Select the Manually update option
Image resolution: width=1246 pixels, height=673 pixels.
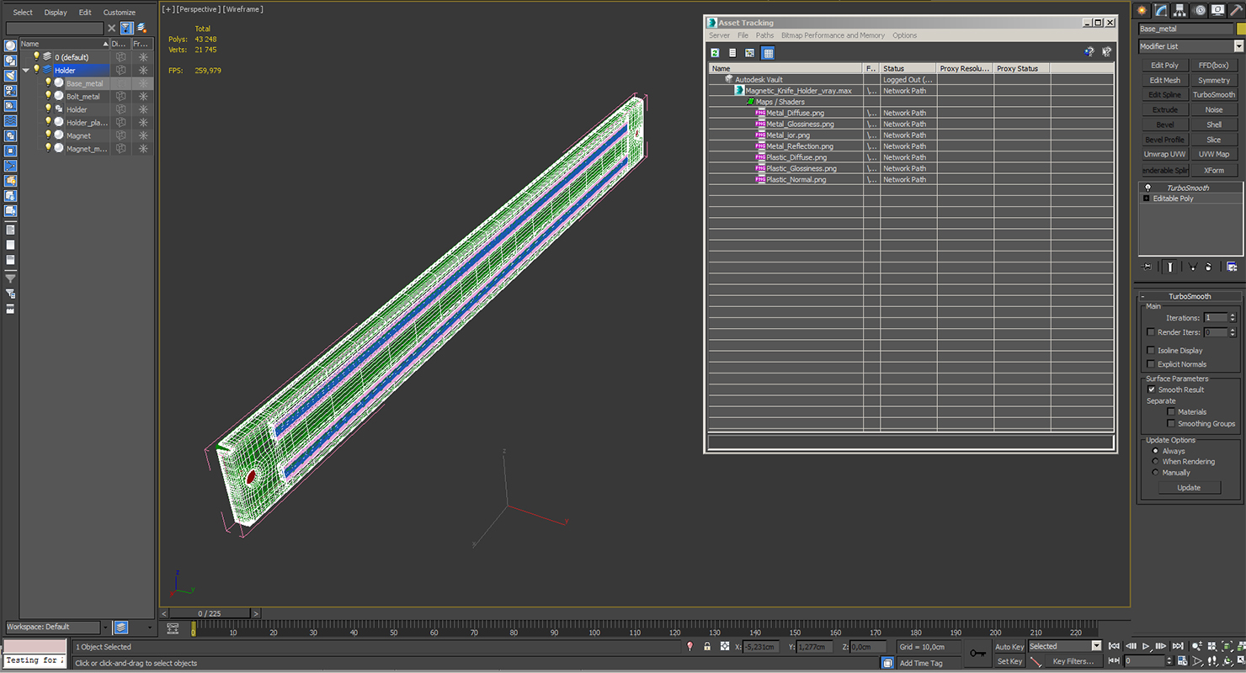[x=1155, y=472]
